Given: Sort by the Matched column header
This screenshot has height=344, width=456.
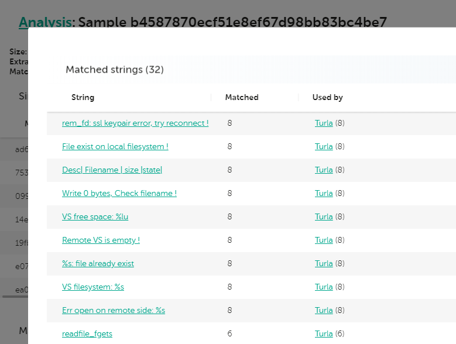Looking at the screenshot, I should tap(242, 98).
